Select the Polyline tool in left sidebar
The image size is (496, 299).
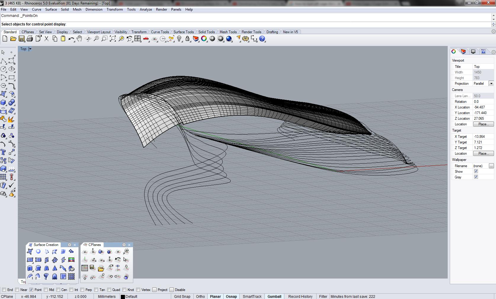[x=3, y=61]
